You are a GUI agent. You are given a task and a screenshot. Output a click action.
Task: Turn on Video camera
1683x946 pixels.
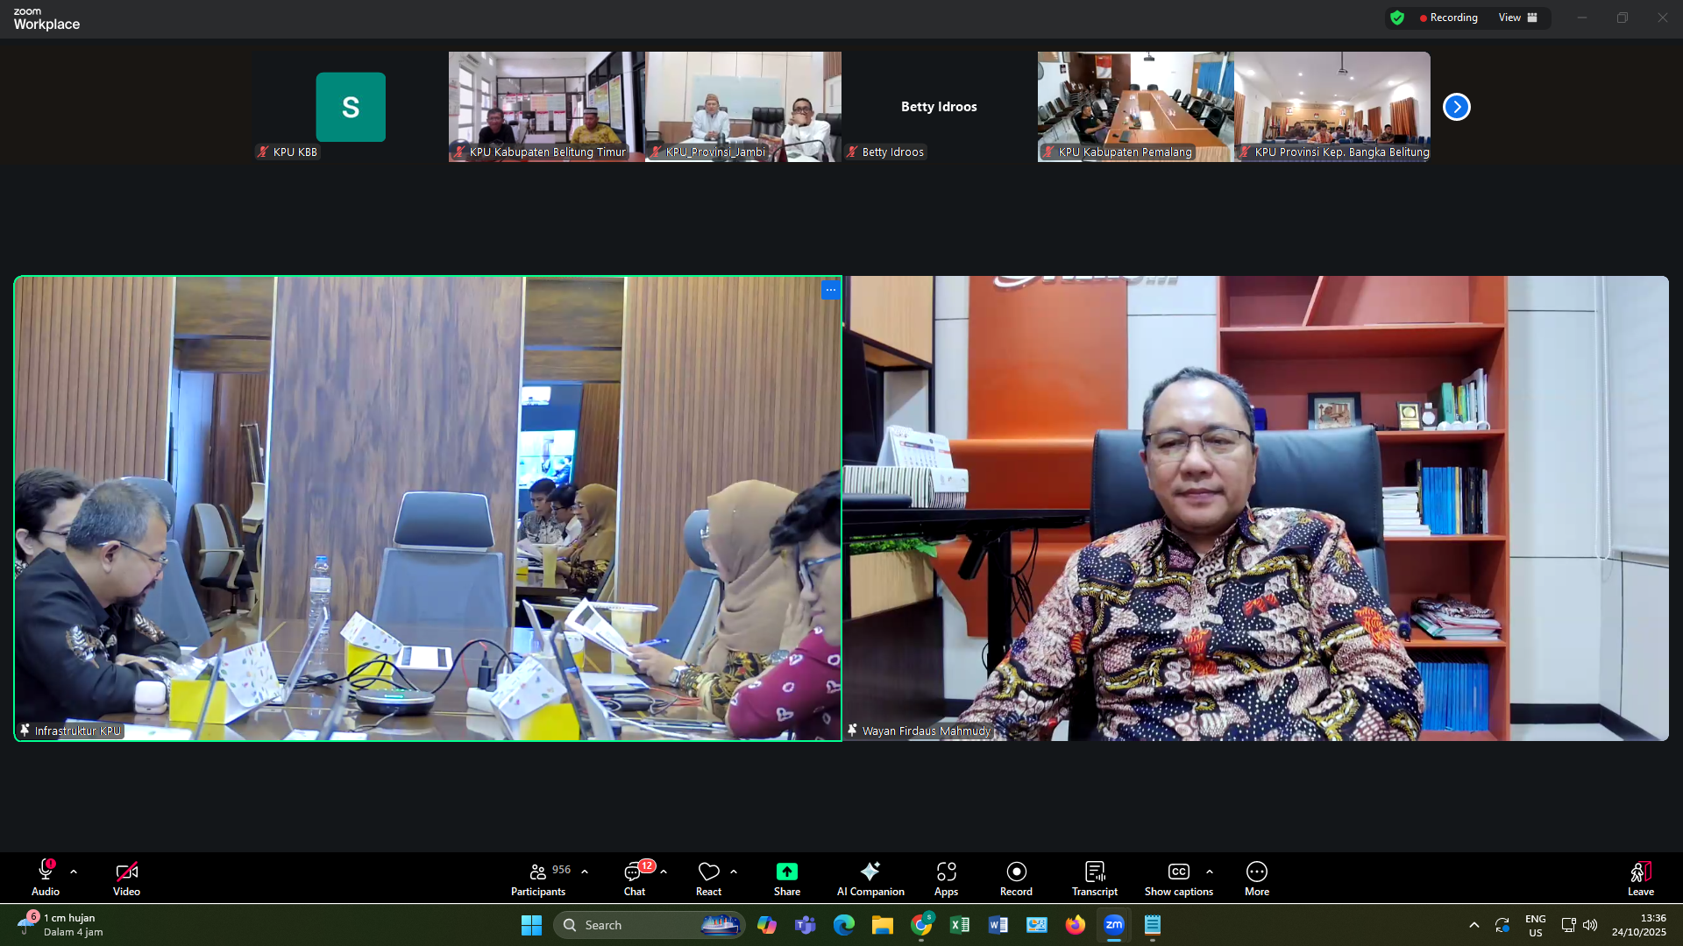tap(126, 878)
